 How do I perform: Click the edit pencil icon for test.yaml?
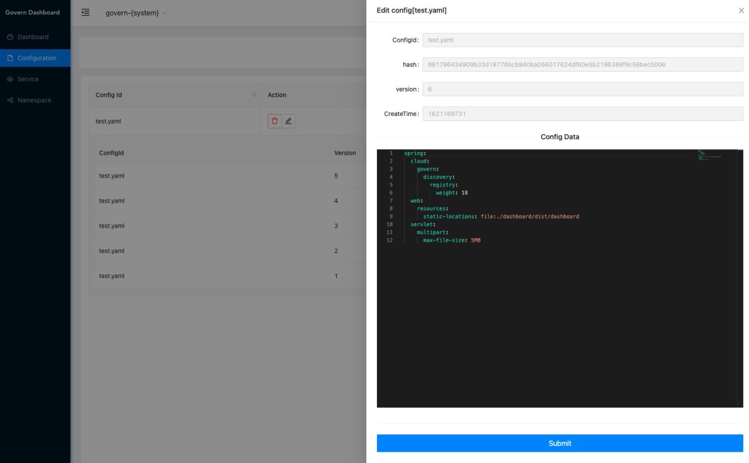coord(288,121)
